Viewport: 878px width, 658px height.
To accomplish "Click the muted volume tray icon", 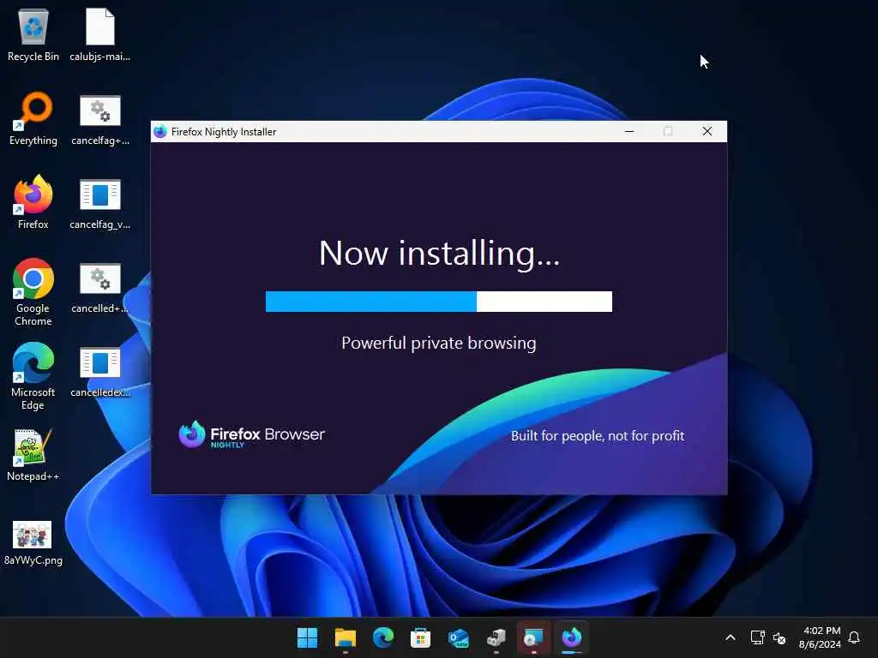I will [x=779, y=637].
